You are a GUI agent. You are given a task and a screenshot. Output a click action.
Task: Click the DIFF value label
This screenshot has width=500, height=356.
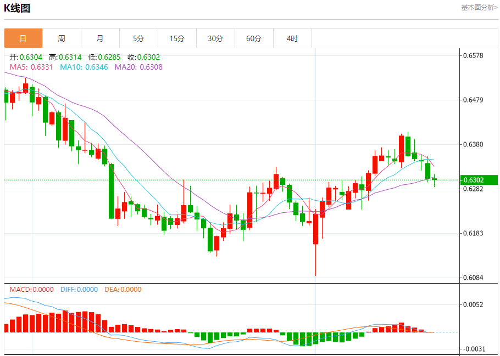(x=79, y=289)
